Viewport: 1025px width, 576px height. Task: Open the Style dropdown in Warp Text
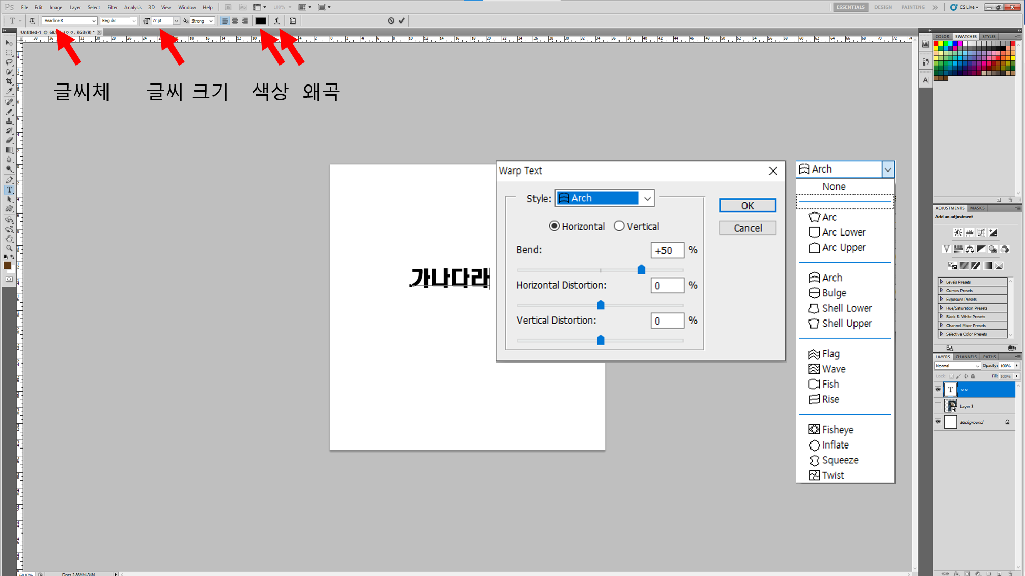pos(647,199)
